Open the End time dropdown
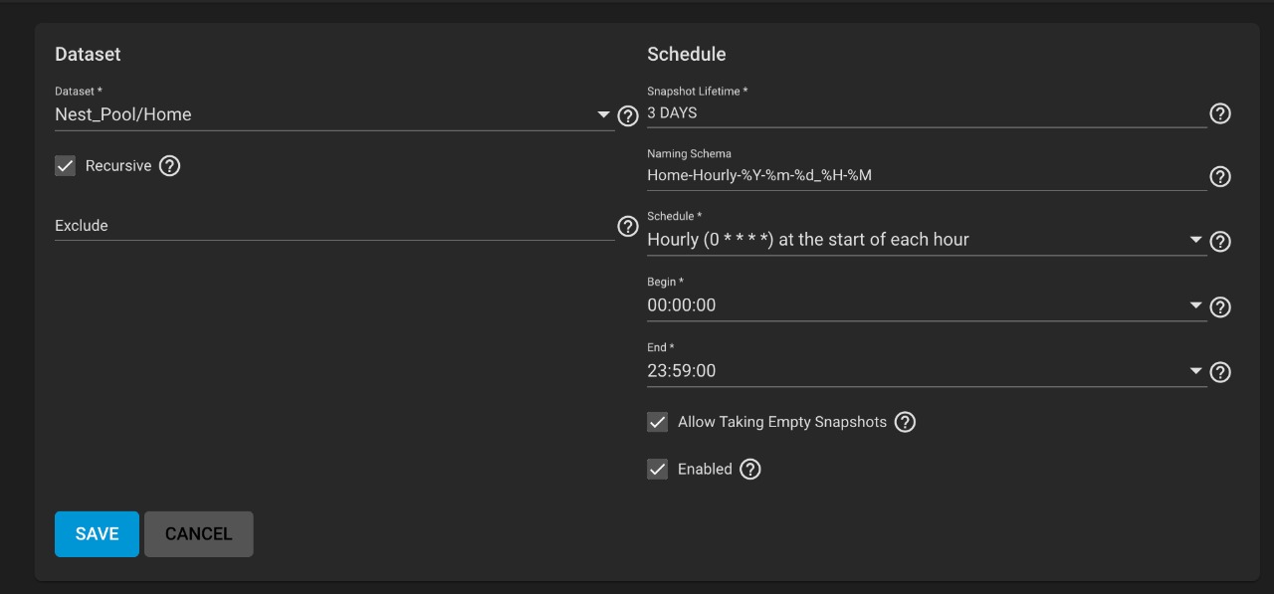1274x594 pixels. pyautogui.click(x=1196, y=371)
